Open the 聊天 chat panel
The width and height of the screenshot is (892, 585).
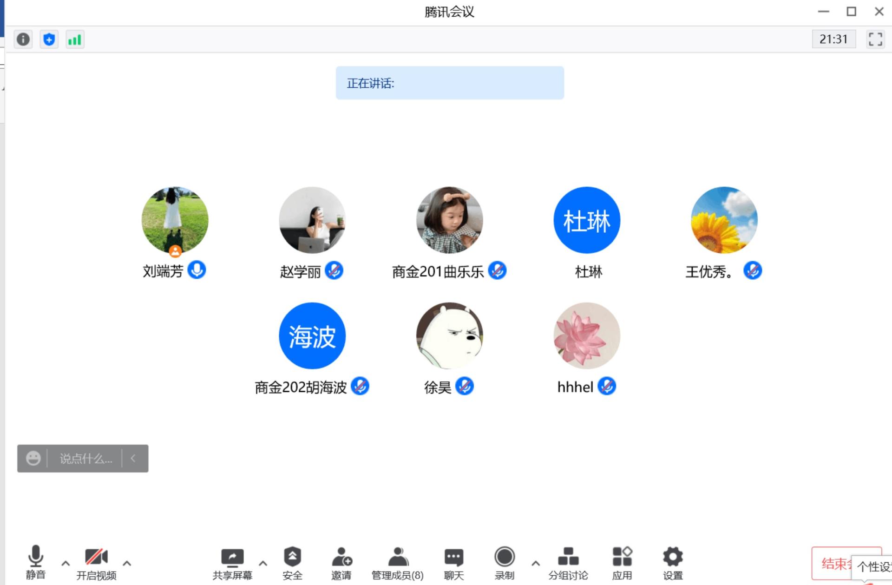pos(454,563)
